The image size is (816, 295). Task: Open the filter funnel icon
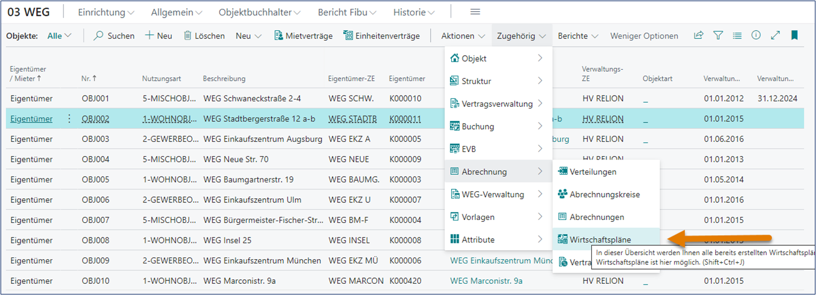click(718, 36)
